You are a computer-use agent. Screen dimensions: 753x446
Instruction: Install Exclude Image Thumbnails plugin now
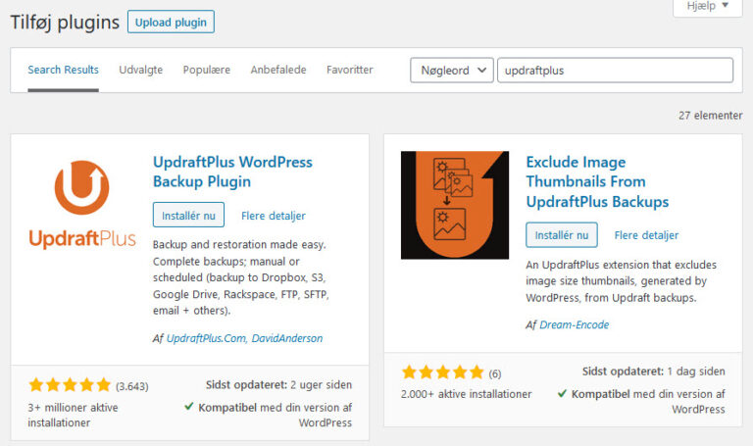562,235
